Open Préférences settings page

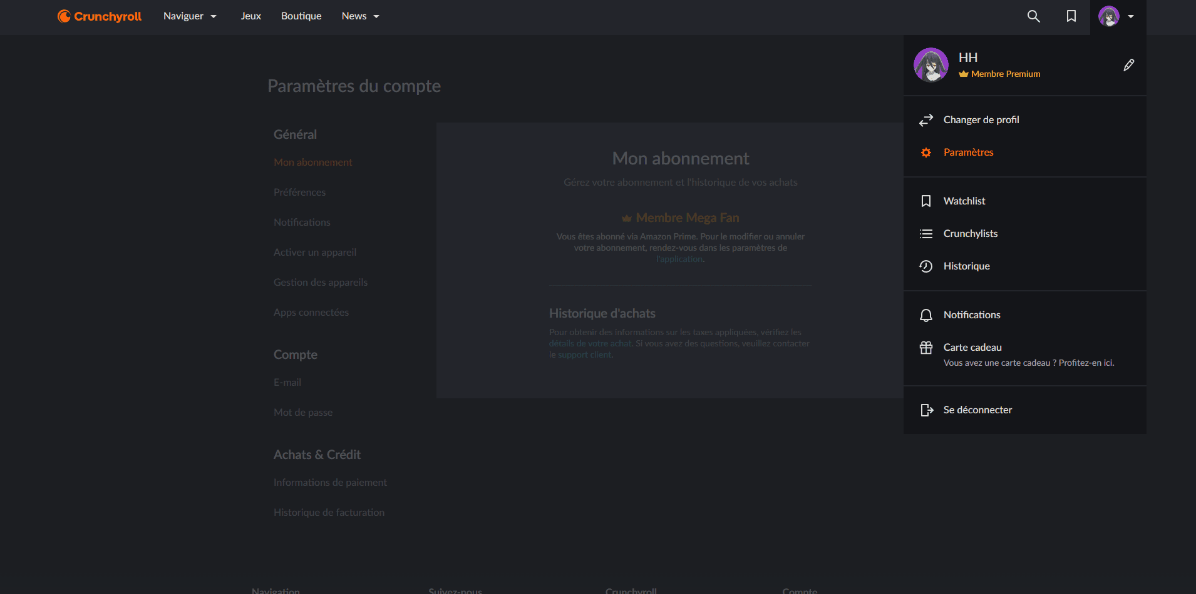pyautogui.click(x=299, y=193)
